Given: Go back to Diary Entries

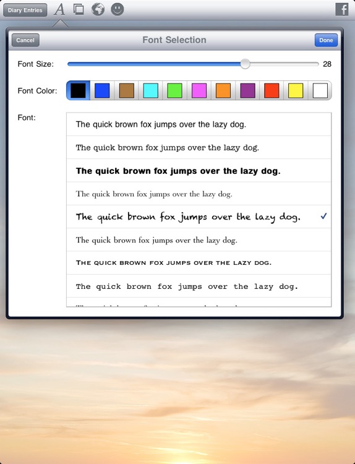Looking at the screenshot, I should [25, 10].
